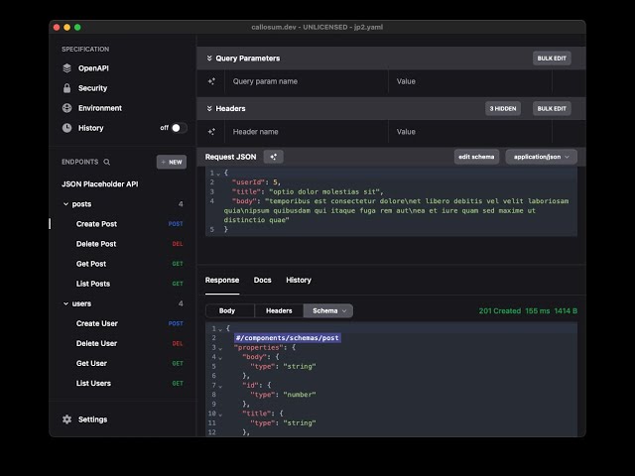This screenshot has height=476, width=635.
Task: Fold response schema "title" block at line 10
Action: (x=220, y=415)
